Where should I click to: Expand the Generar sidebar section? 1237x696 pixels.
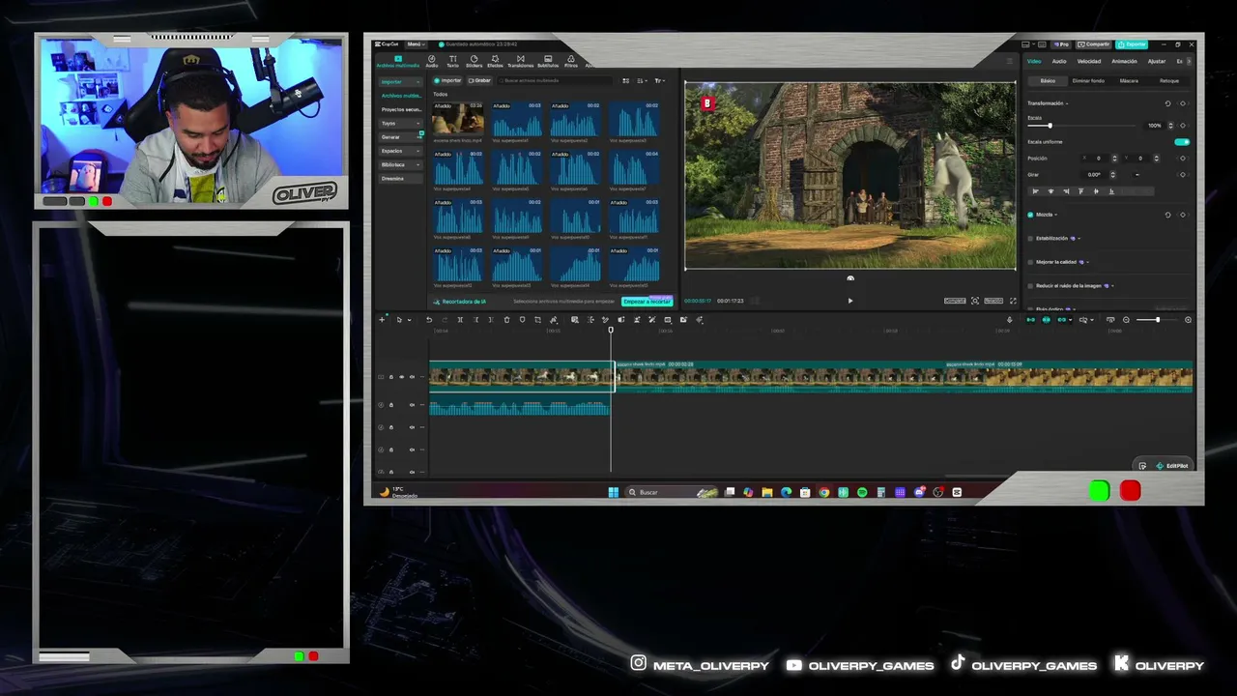[x=399, y=137]
